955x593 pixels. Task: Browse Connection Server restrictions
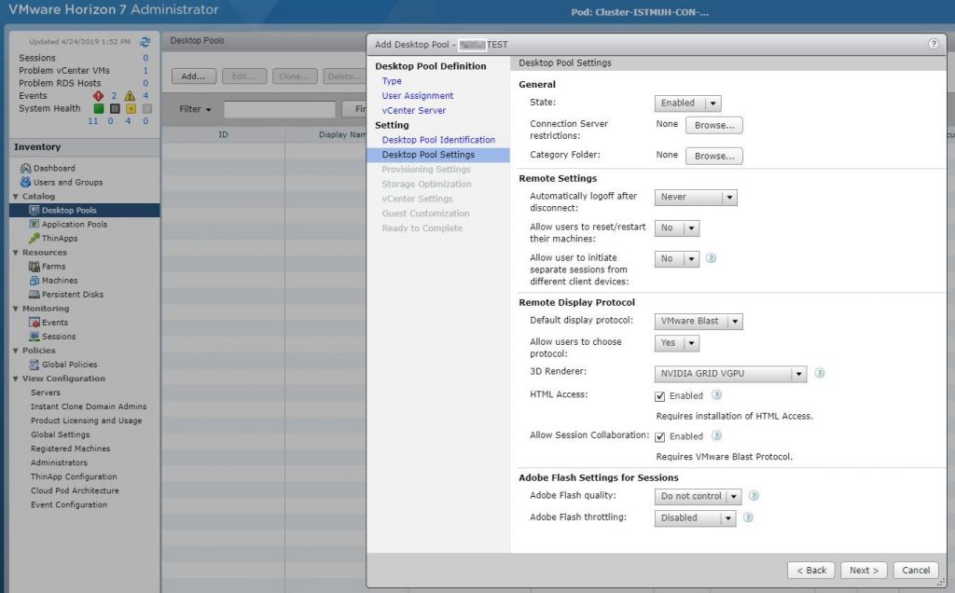[713, 126]
